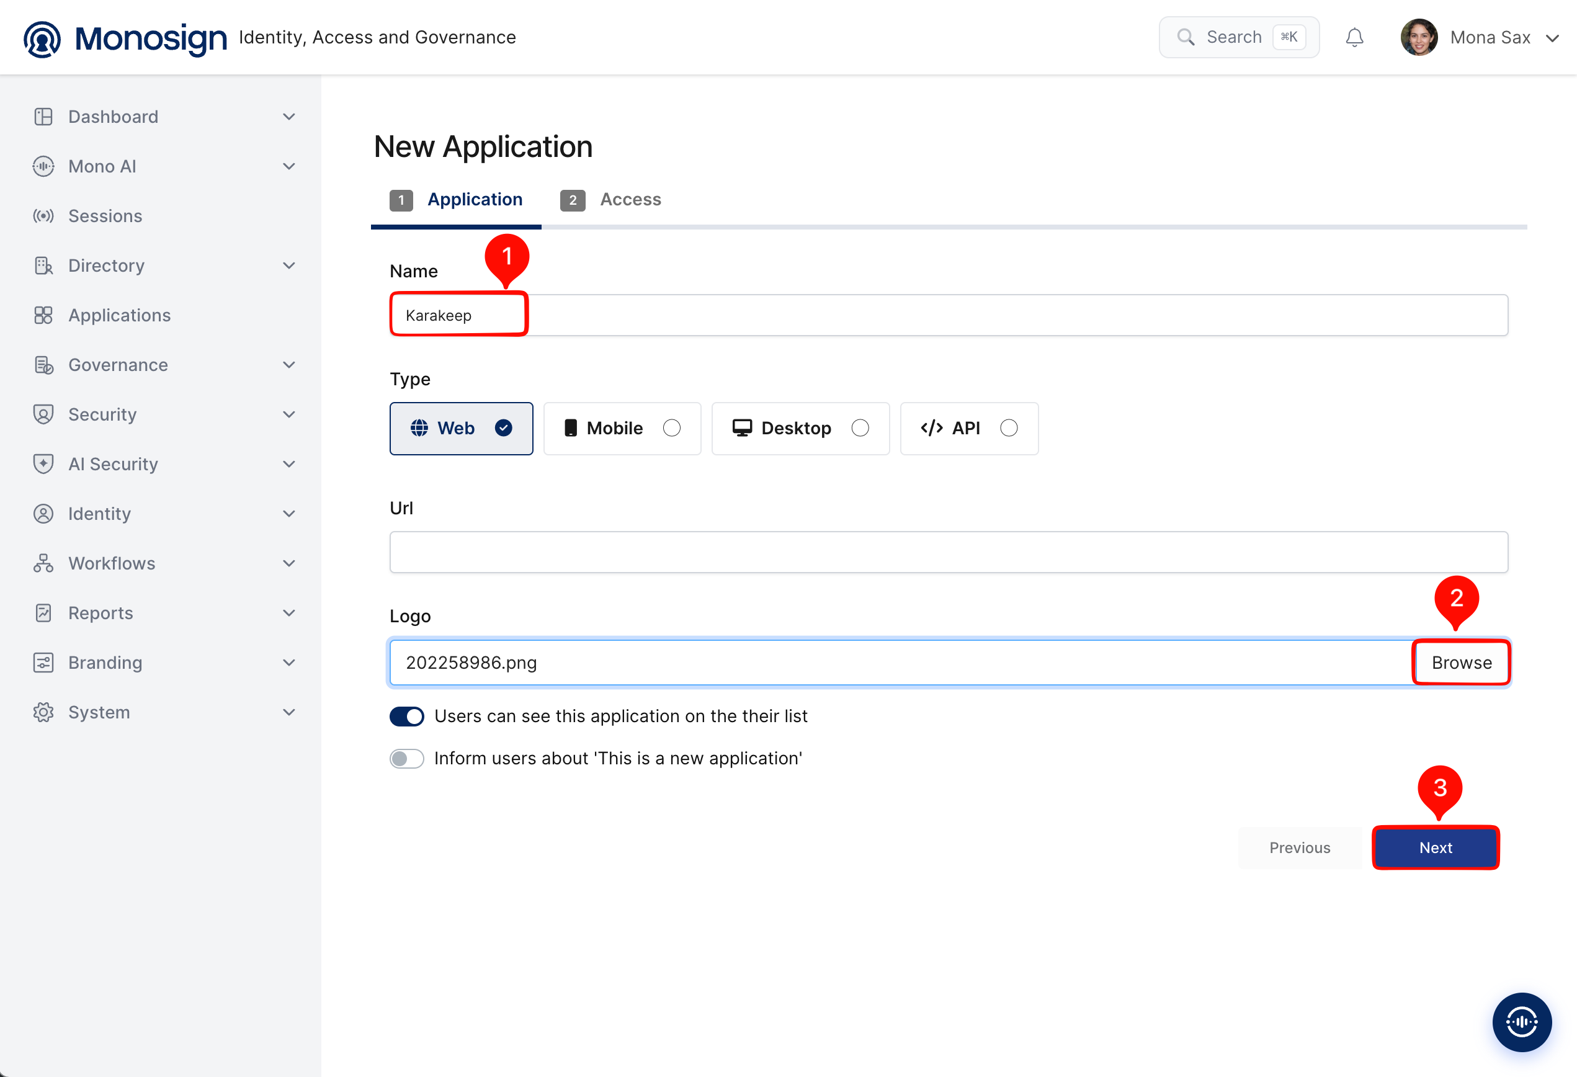
Task: Expand the Governance menu chevron
Action: (x=289, y=364)
